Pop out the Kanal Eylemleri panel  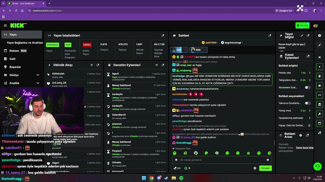tap(308, 56)
